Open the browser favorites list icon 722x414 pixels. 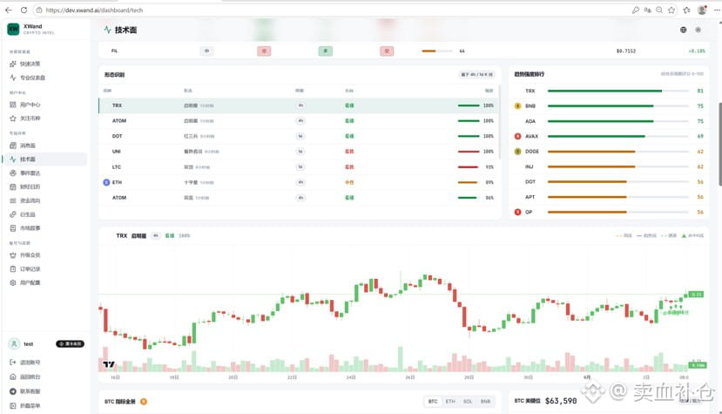[687, 10]
